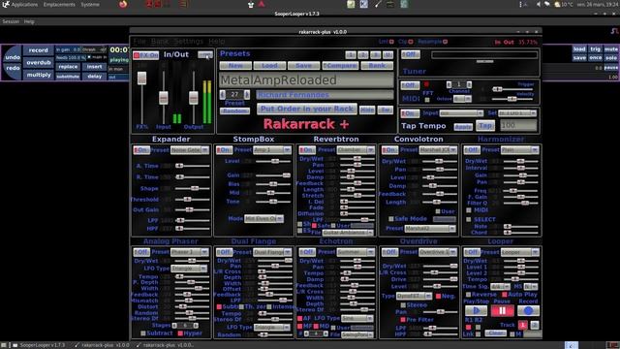Image resolution: width=620 pixels, height=349 pixels.
Task: Enable the Overdrive Off switch
Action: 389,252
